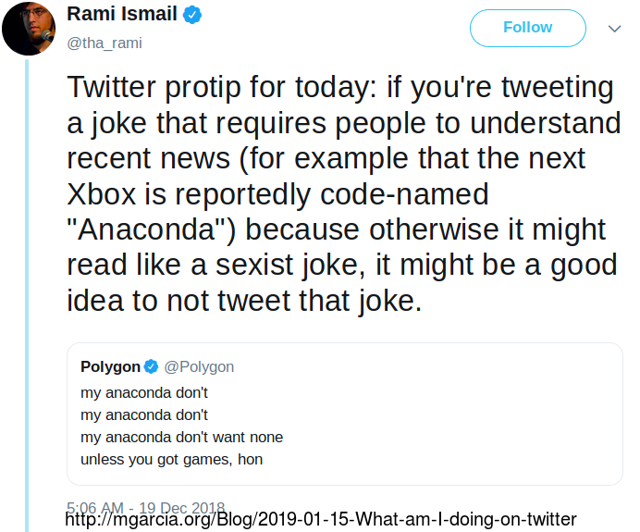The width and height of the screenshot is (640, 532).
Task: Click "Twitter protip for today" opening phrase
Action: click(x=222, y=87)
